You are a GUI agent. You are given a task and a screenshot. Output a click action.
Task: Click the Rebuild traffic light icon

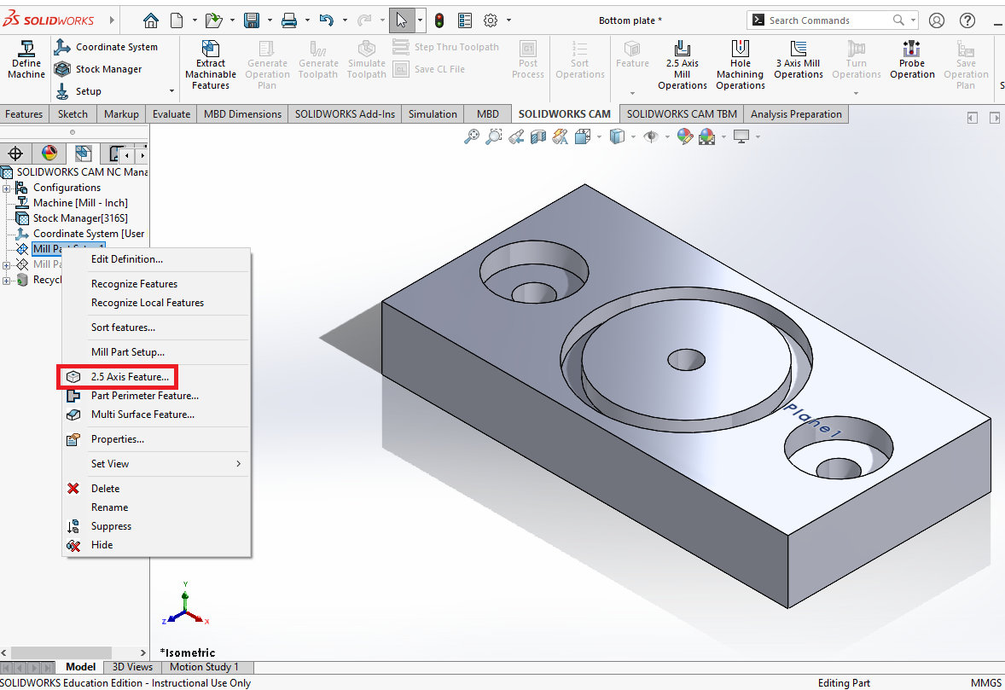pyautogui.click(x=439, y=20)
